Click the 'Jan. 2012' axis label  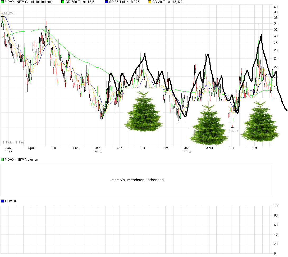click(8, 150)
